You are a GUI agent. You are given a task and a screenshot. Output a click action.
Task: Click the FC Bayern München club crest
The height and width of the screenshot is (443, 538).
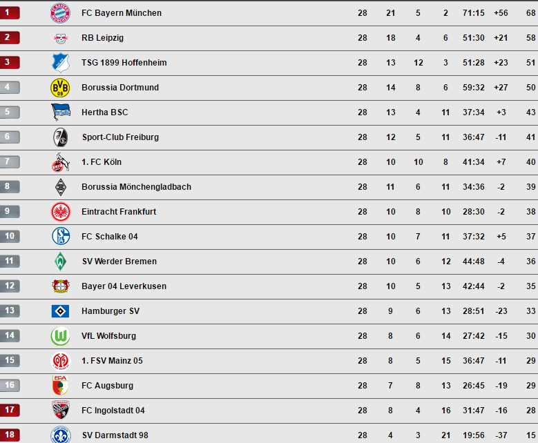click(x=60, y=13)
